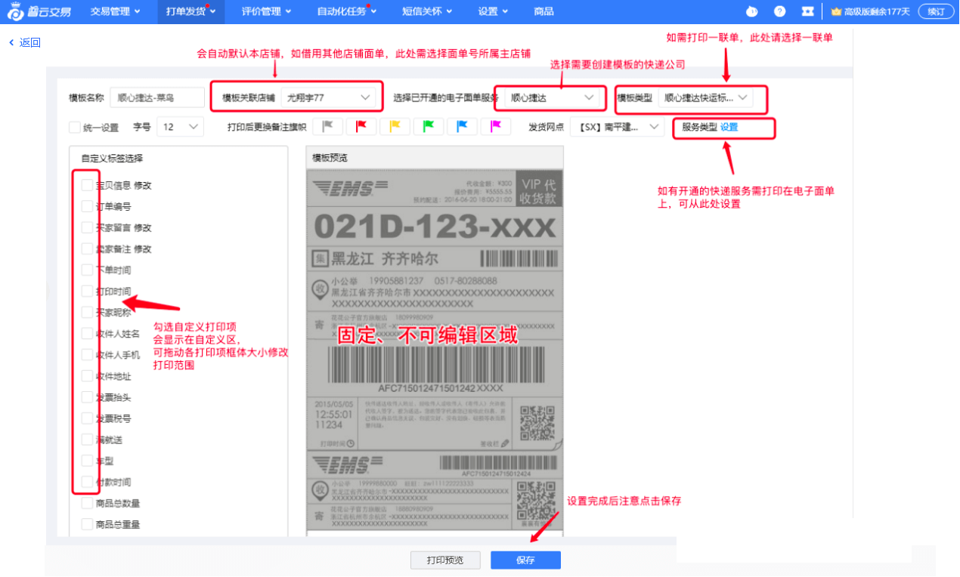Screen dimensions: 960x577
Task: Select the gray remark flag
Action: coord(328,126)
